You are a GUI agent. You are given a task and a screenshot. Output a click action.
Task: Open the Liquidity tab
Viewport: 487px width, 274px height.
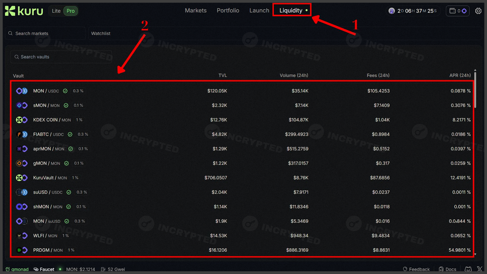click(291, 11)
